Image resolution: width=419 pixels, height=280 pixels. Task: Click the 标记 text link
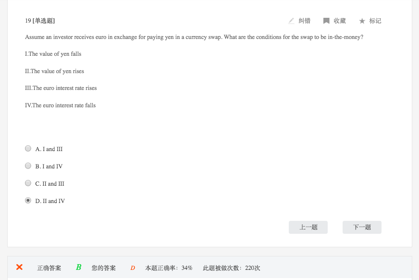coord(375,21)
